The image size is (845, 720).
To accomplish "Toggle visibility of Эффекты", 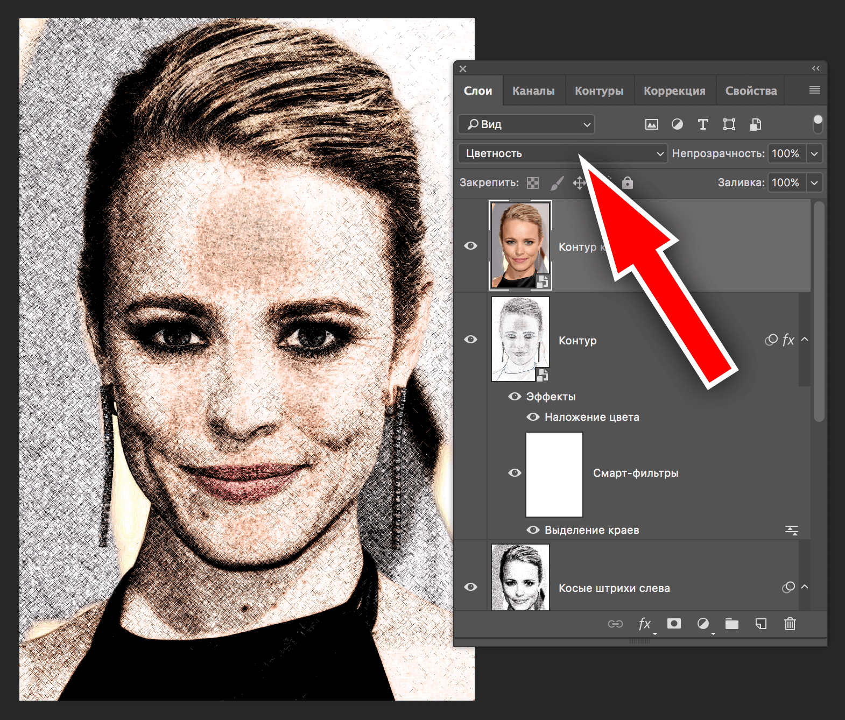I will (515, 397).
